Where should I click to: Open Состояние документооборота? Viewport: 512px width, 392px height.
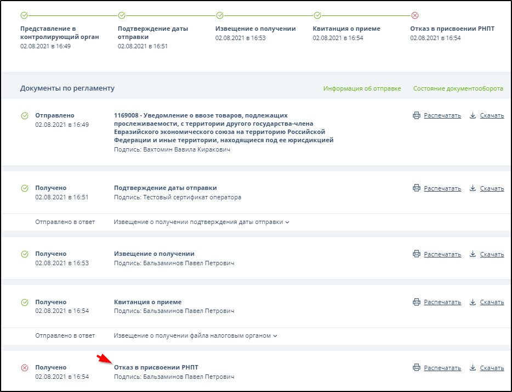(458, 88)
